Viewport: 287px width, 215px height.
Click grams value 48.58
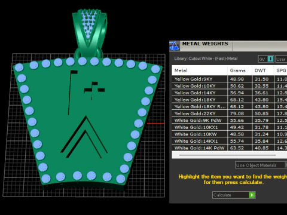click(237, 134)
